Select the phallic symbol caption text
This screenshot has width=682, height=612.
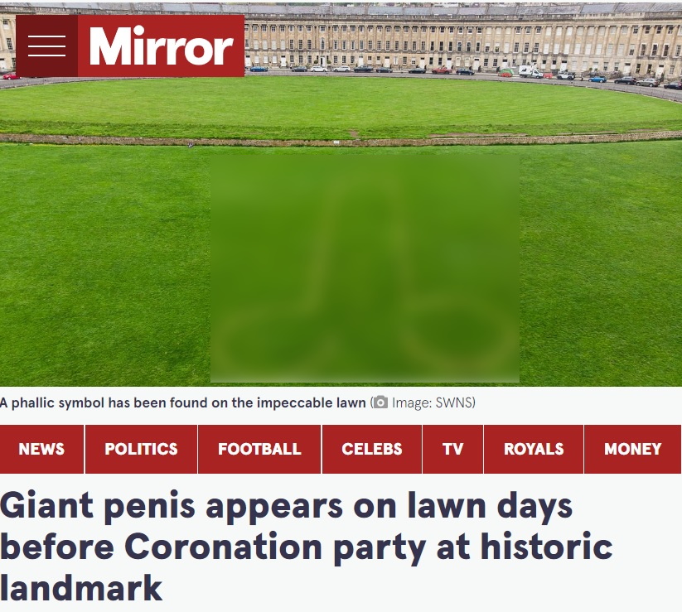coord(182,403)
